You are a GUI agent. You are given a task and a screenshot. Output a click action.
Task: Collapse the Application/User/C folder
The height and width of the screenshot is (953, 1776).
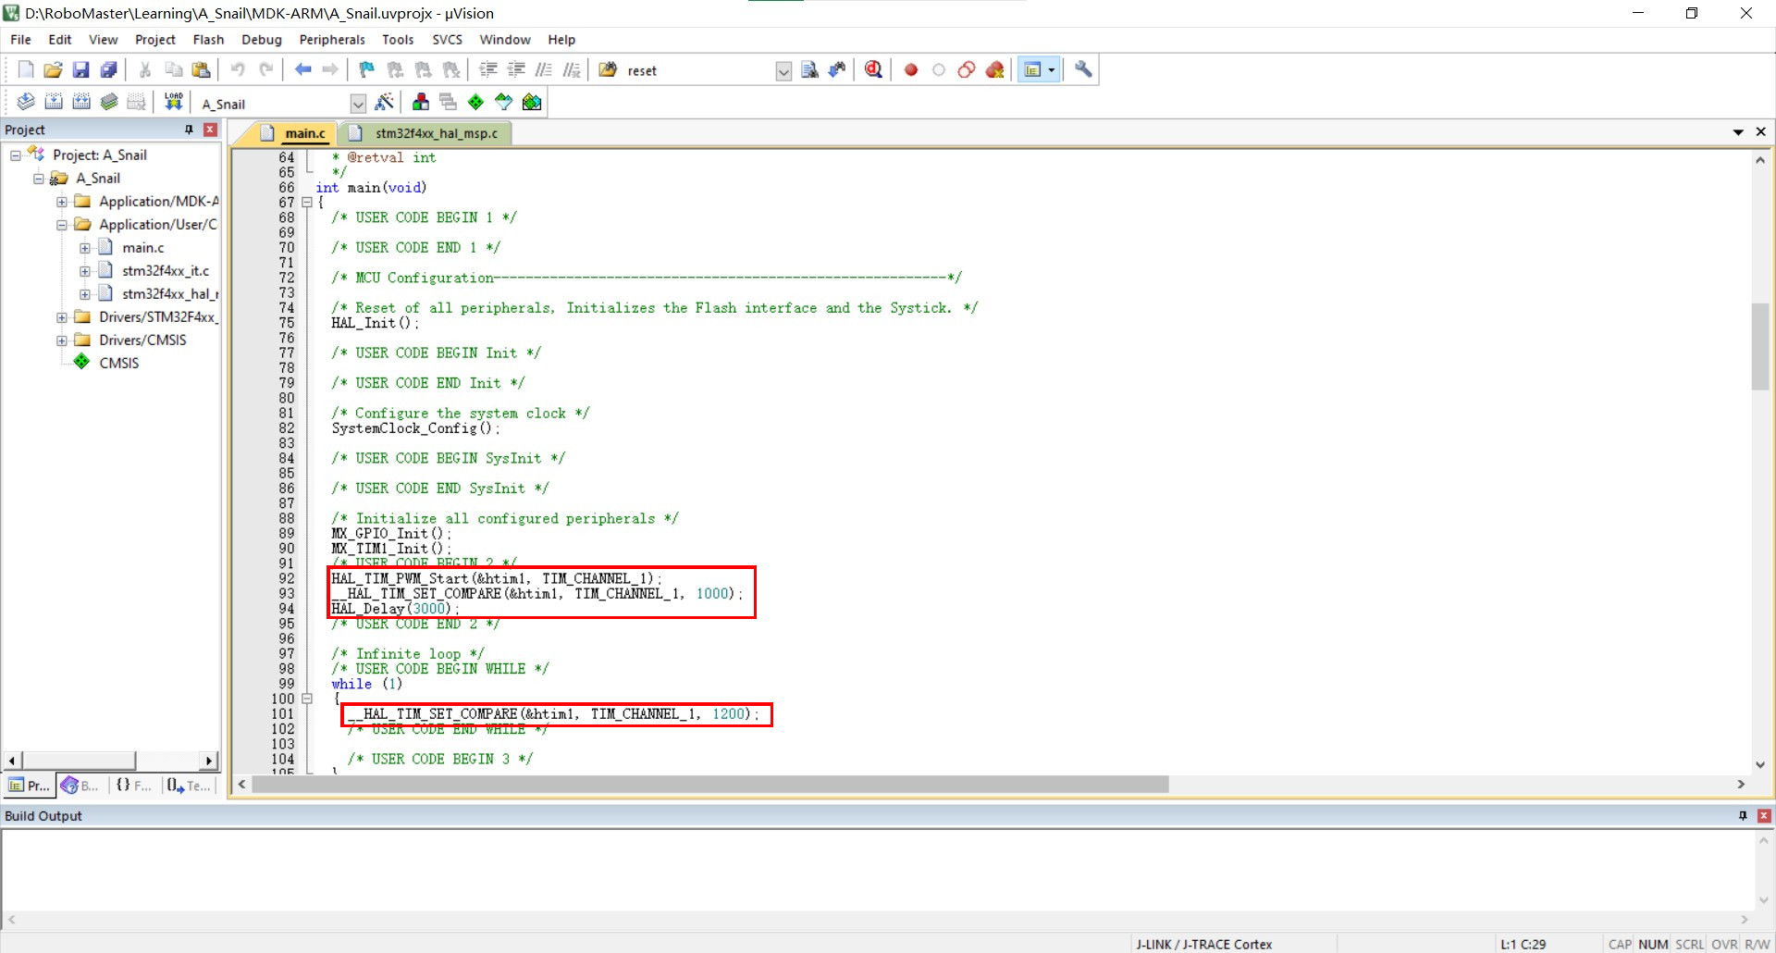point(62,225)
